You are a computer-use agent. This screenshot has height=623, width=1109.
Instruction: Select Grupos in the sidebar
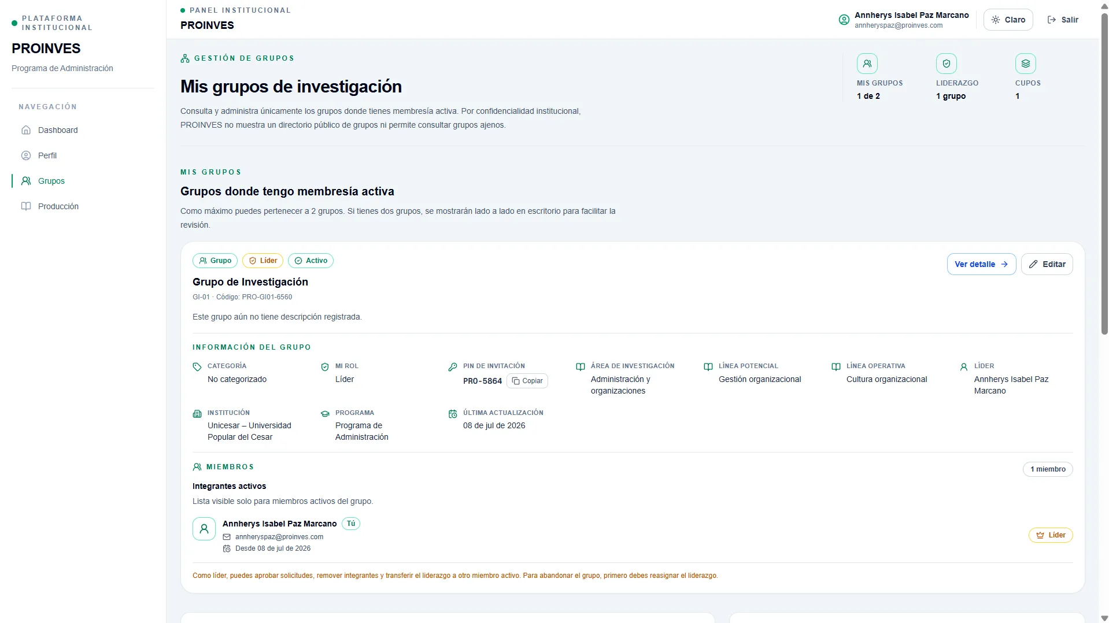[83, 181]
